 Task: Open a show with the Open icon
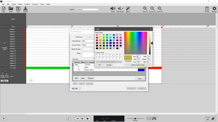click(x=11, y=8)
